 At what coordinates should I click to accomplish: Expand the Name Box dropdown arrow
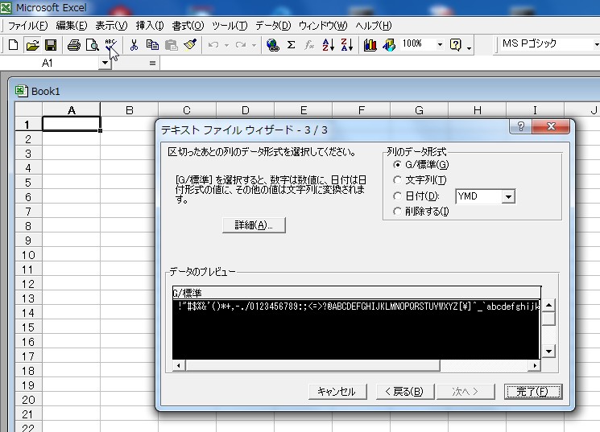[105, 63]
